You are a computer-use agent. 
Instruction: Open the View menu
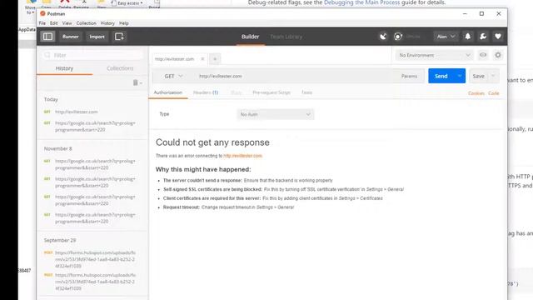tap(67, 23)
